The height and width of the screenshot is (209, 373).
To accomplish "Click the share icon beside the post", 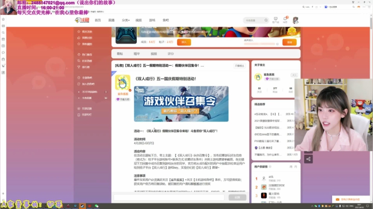I will [308, 159].
